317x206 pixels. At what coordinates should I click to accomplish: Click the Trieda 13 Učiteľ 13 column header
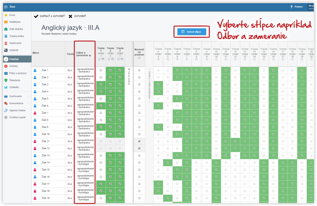(x=245, y=54)
